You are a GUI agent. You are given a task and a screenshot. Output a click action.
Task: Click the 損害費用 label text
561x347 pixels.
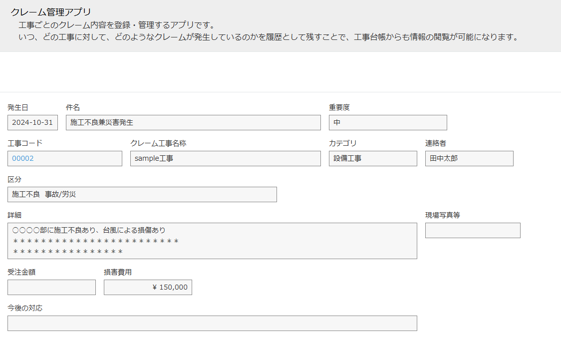point(118,272)
